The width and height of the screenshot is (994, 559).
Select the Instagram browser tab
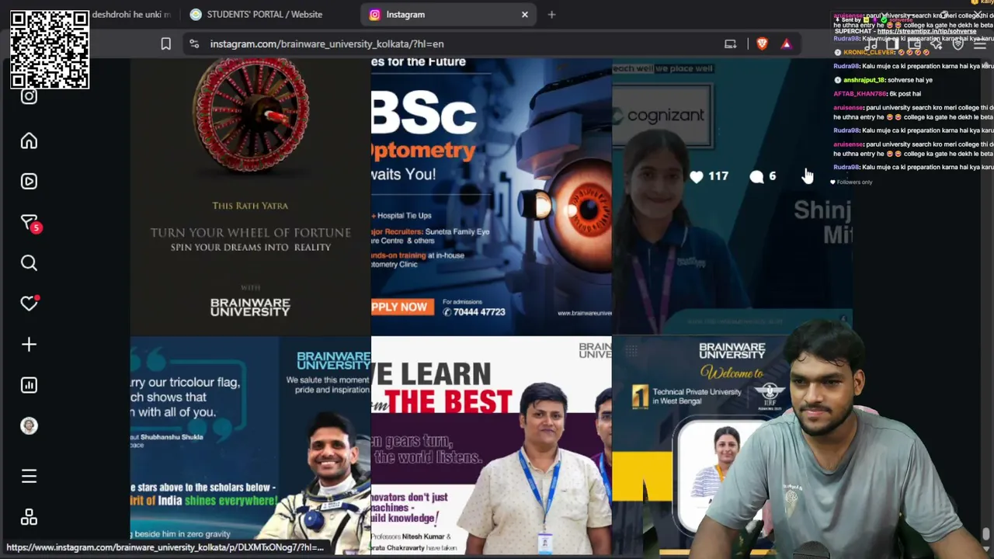coord(449,15)
